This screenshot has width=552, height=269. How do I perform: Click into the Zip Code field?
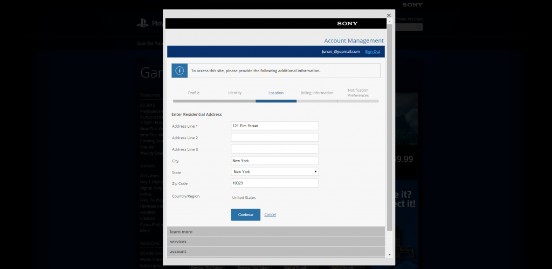(274, 183)
